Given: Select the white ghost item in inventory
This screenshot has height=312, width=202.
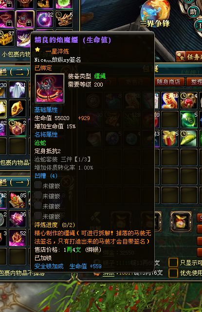Looking at the screenshot, I should pos(18,89).
